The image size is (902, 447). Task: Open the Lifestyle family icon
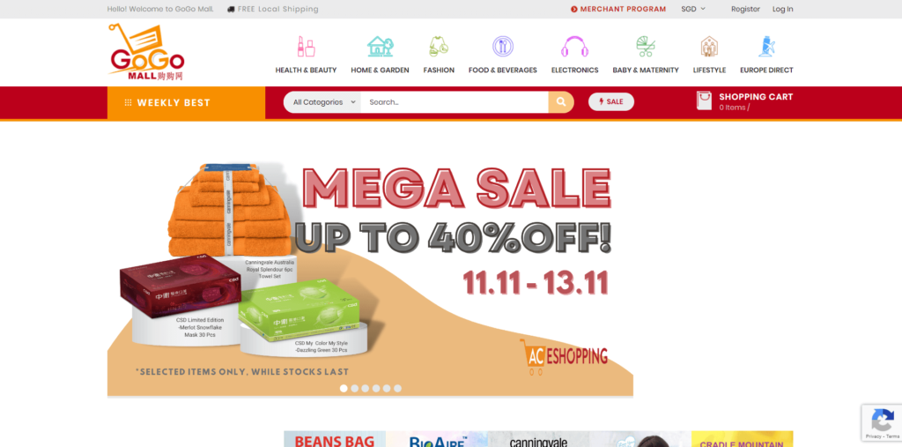click(x=709, y=46)
